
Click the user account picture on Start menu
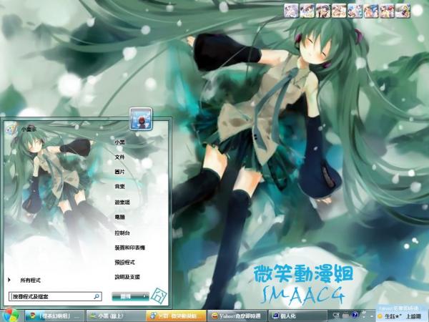141,119
